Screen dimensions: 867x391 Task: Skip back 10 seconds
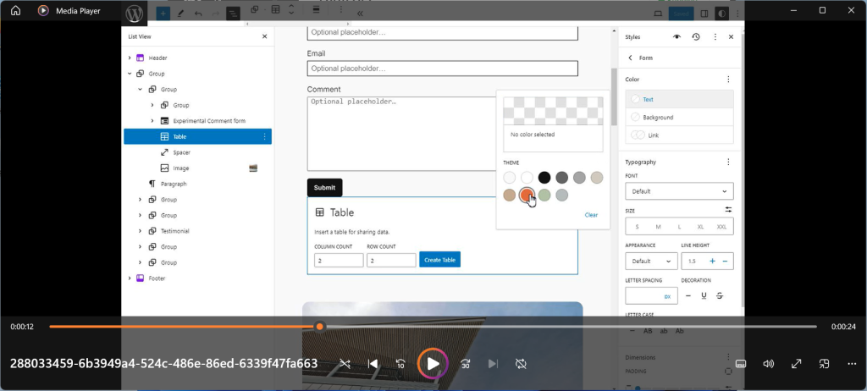[x=401, y=364]
